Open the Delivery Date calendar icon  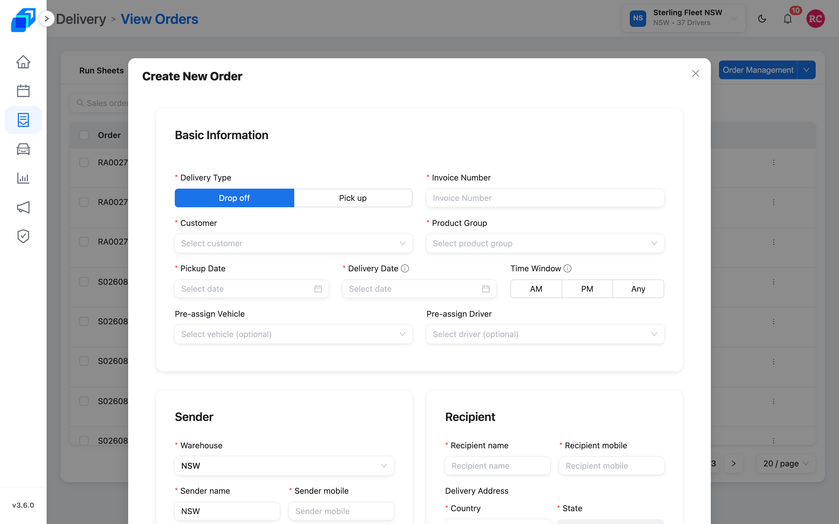click(486, 289)
